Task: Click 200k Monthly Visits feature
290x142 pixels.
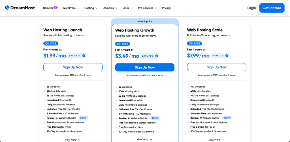Action: [129, 91]
